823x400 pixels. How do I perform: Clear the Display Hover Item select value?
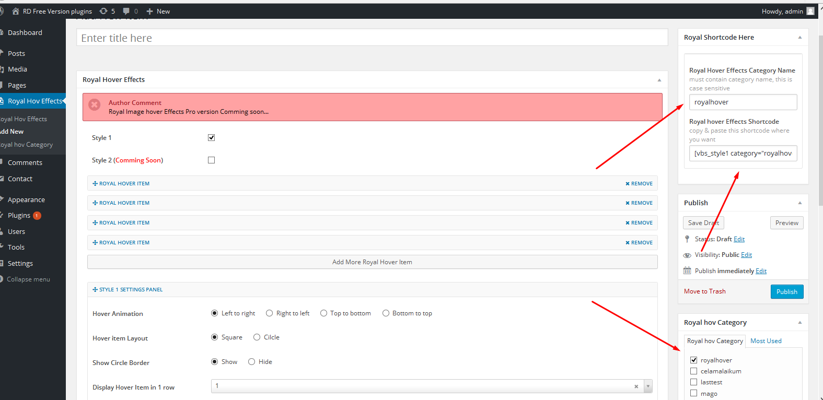point(636,386)
